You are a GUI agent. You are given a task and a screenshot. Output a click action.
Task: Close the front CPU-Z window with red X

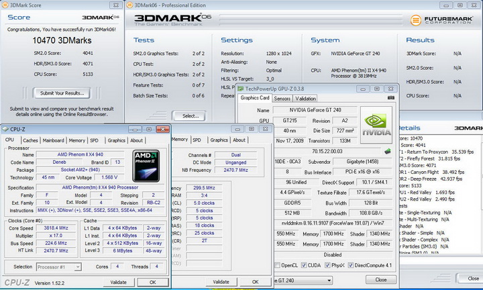162,130
